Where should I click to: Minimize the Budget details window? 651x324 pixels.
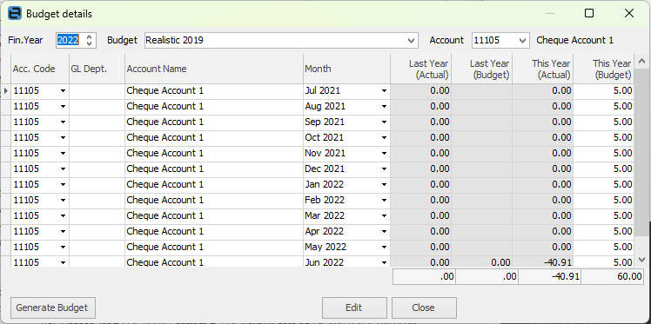[x=550, y=14]
